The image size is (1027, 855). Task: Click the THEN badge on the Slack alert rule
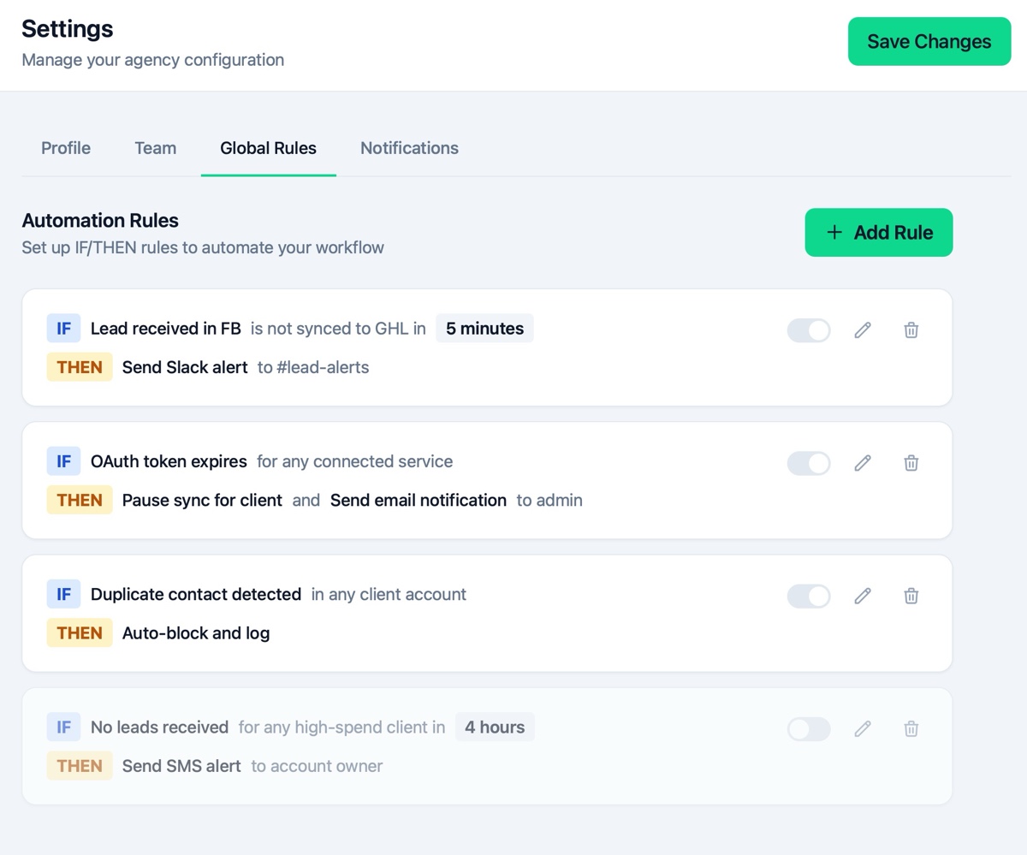(x=79, y=366)
